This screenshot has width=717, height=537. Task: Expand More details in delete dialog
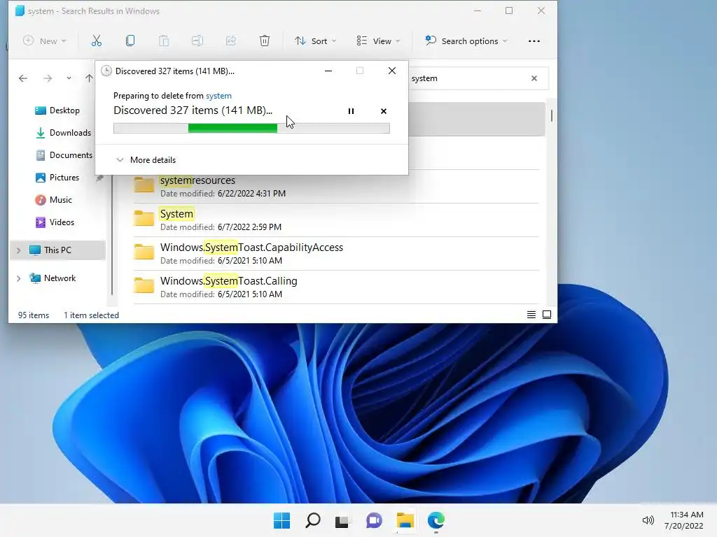click(146, 160)
